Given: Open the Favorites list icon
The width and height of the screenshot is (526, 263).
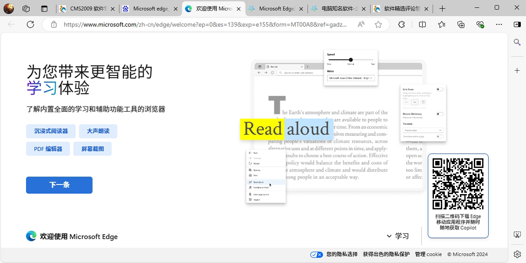Looking at the screenshot, I should (442, 25).
